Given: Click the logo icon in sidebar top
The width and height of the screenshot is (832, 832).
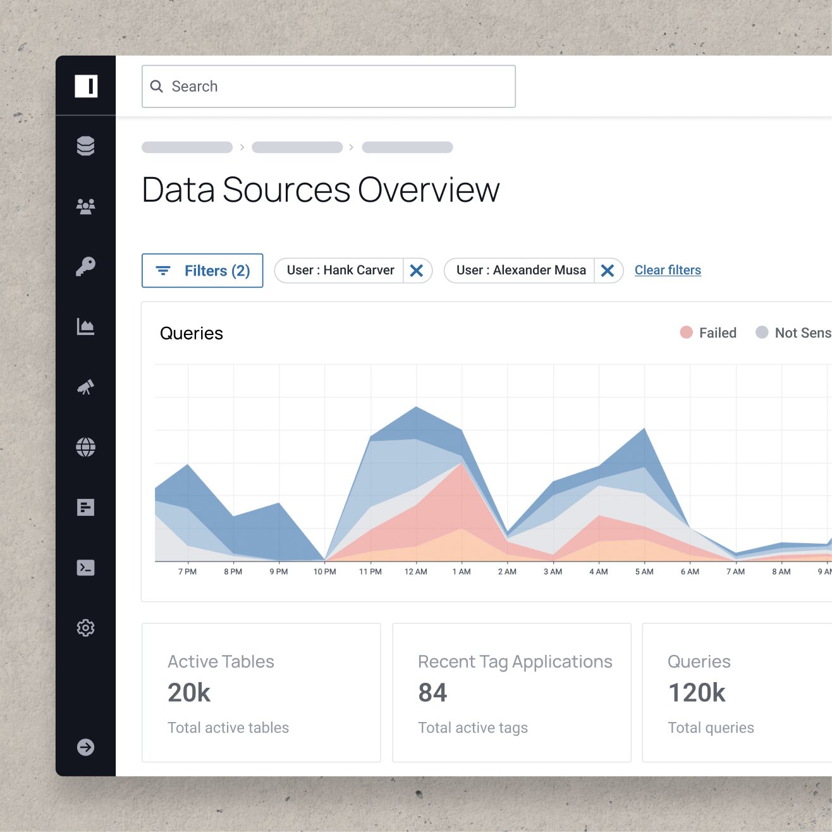Looking at the screenshot, I should tap(86, 86).
